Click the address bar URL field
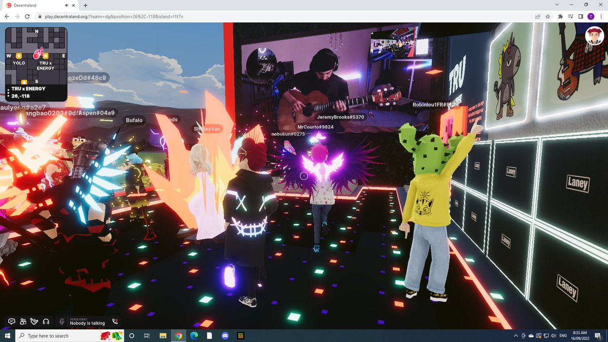Viewport: 608px width, 342px height. point(284,16)
